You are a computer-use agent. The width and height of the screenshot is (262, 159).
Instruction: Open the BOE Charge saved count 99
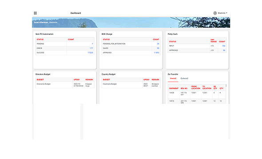pos(158,48)
